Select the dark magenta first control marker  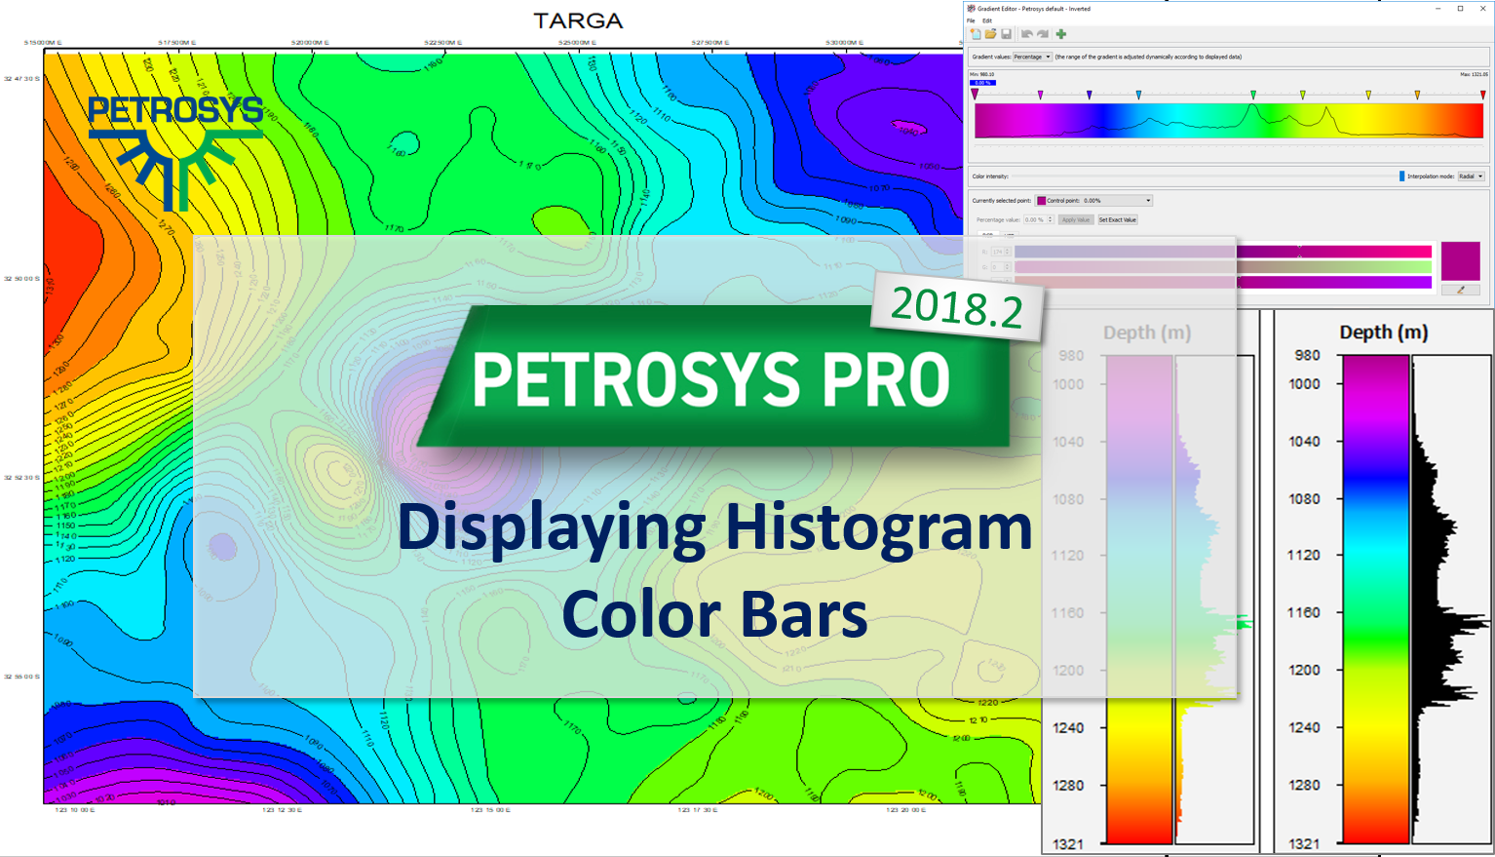pyautogui.click(x=976, y=96)
